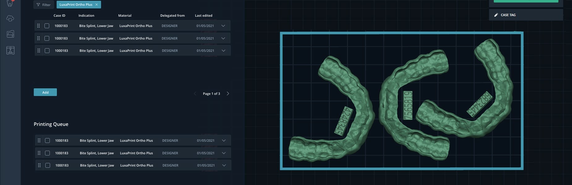Click the Add button
This screenshot has height=185, width=572.
(x=45, y=92)
